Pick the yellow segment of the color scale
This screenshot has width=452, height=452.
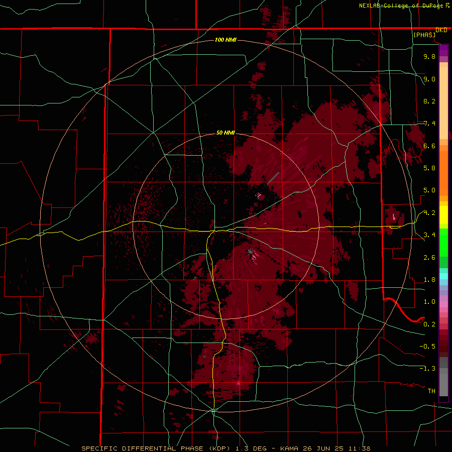click(x=443, y=215)
